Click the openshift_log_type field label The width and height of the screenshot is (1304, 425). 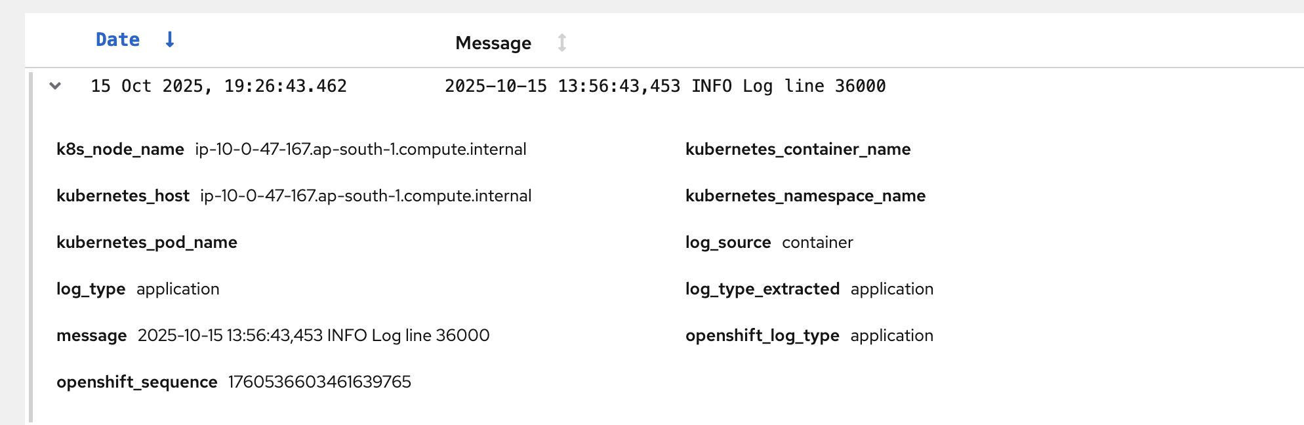click(x=762, y=336)
